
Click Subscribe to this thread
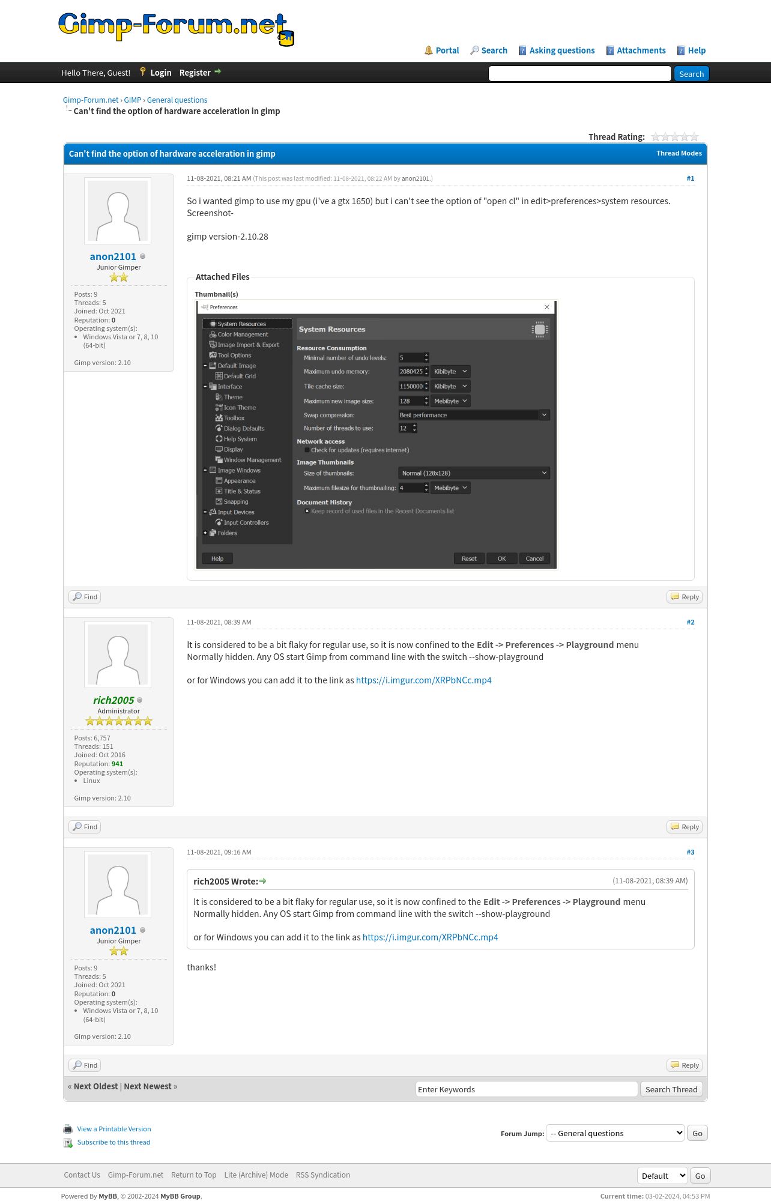coord(113,1142)
